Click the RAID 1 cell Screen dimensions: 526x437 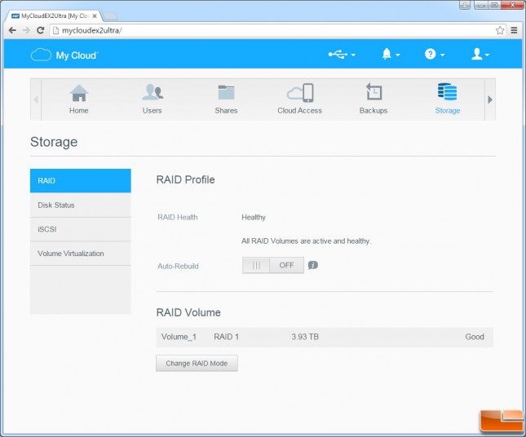pos(227,337)
